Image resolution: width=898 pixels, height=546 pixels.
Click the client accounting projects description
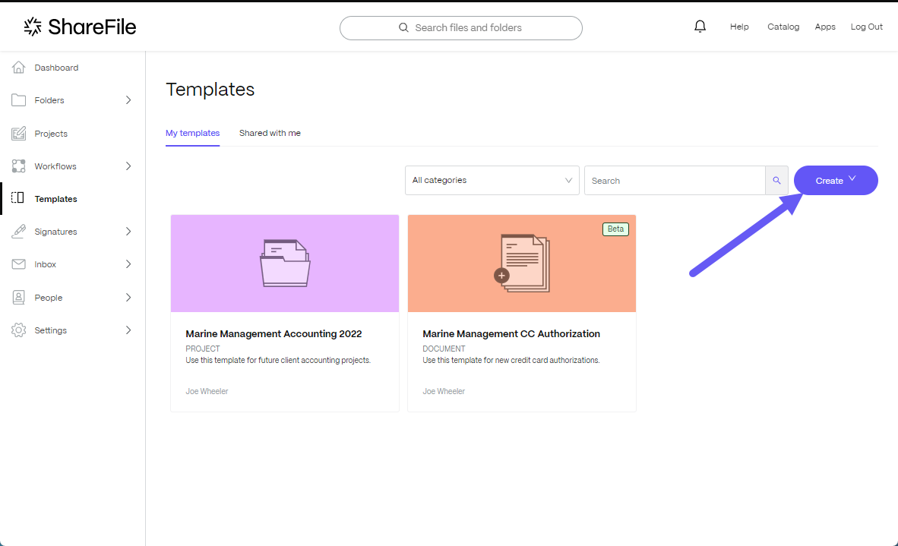(278, 361)
